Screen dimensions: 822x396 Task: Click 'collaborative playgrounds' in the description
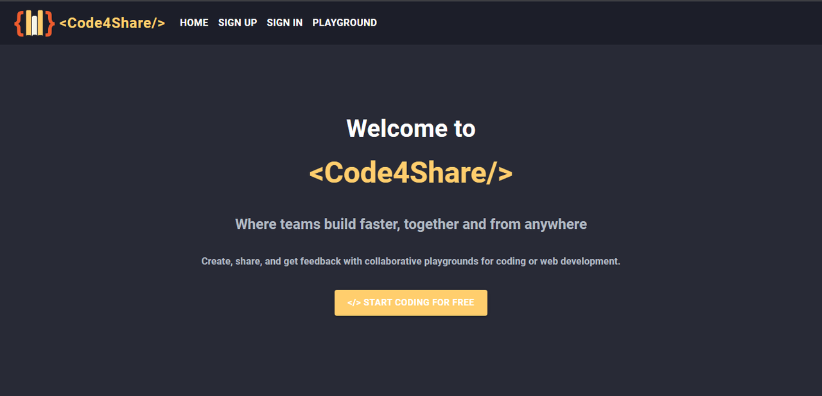click(423, 262)
